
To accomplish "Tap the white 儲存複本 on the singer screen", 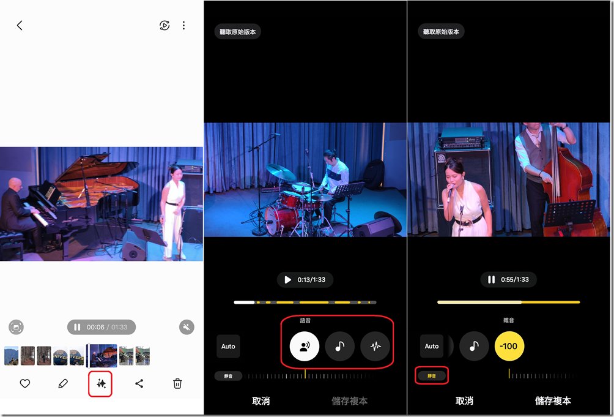I will [x=553, y=401].
